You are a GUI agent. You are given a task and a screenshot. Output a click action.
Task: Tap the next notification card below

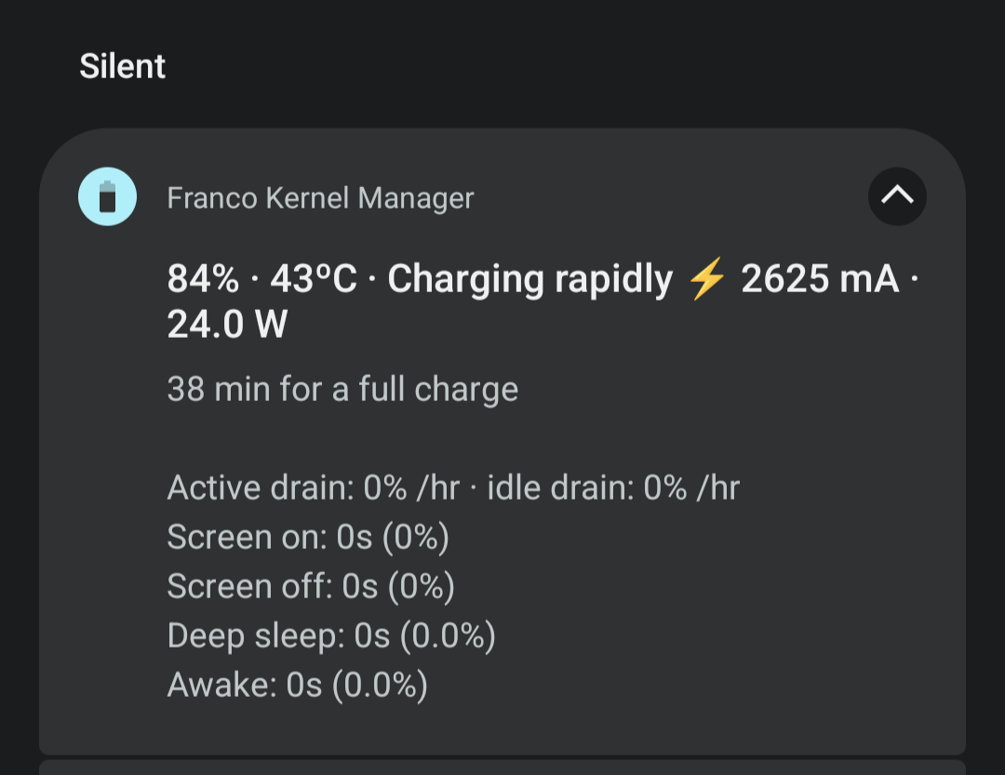[502, 767]
